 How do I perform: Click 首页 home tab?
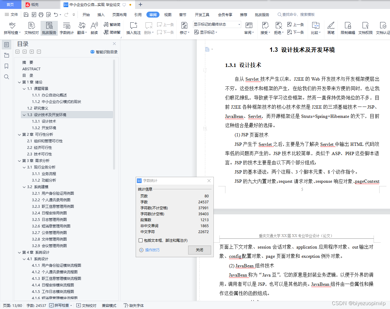[10, 4]
